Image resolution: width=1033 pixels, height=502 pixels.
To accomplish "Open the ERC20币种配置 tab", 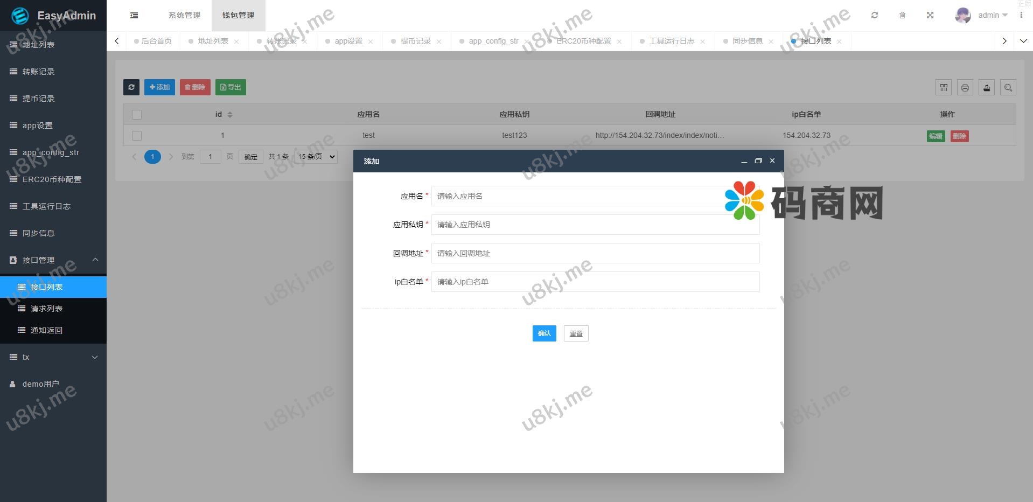I will tap(584, 41).
